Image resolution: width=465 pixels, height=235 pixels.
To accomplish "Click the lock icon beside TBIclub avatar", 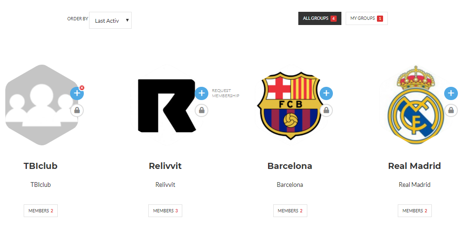I will click(x=77, y=110).
